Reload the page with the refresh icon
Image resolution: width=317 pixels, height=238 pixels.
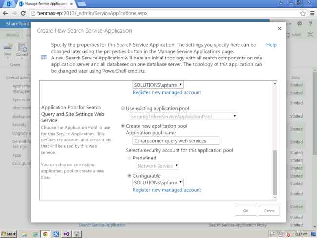[x=23, y=13]
